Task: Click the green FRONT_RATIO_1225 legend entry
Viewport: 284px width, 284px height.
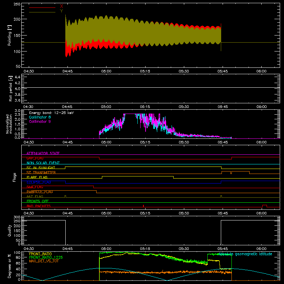Action: [x=46, y=257]
